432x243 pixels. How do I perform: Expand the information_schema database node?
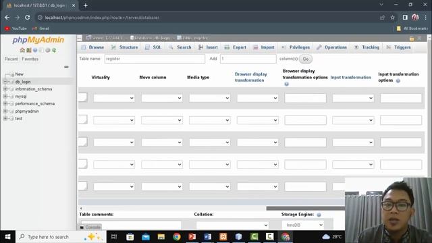[x=5, y=89]
